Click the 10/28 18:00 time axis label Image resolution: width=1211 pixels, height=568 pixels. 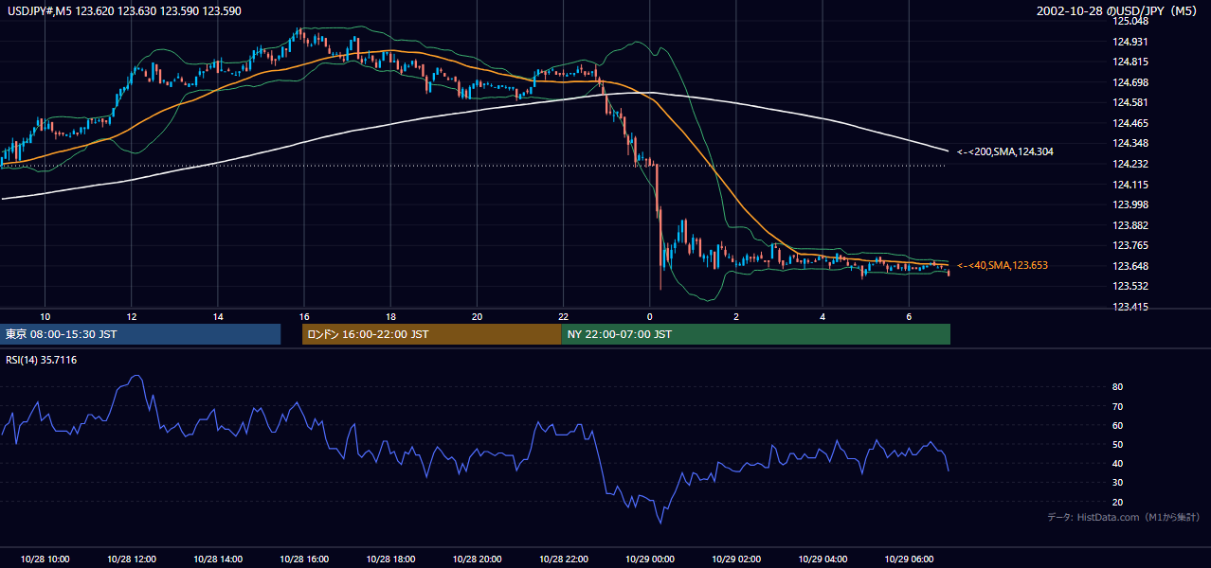coord(390,559)
